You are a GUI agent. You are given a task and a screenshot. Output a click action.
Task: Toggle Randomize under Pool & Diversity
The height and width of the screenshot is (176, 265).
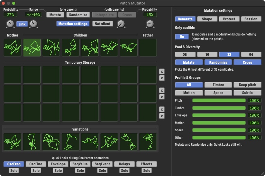click(x=218, y=62)
